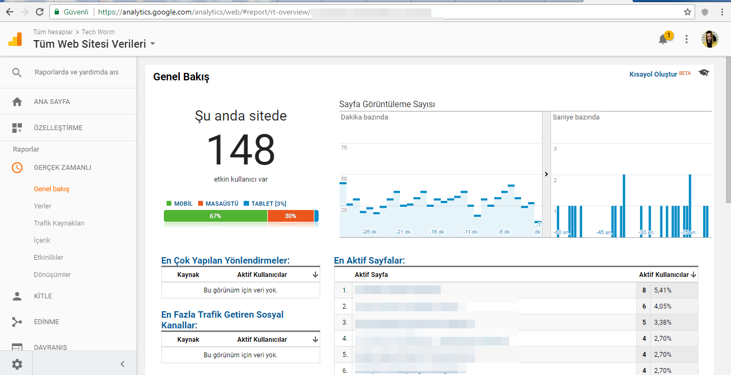Image resolution: width=731 pixels, height=375 pixels.
Task: Click the browser reload icon
Action: (40, 11)
